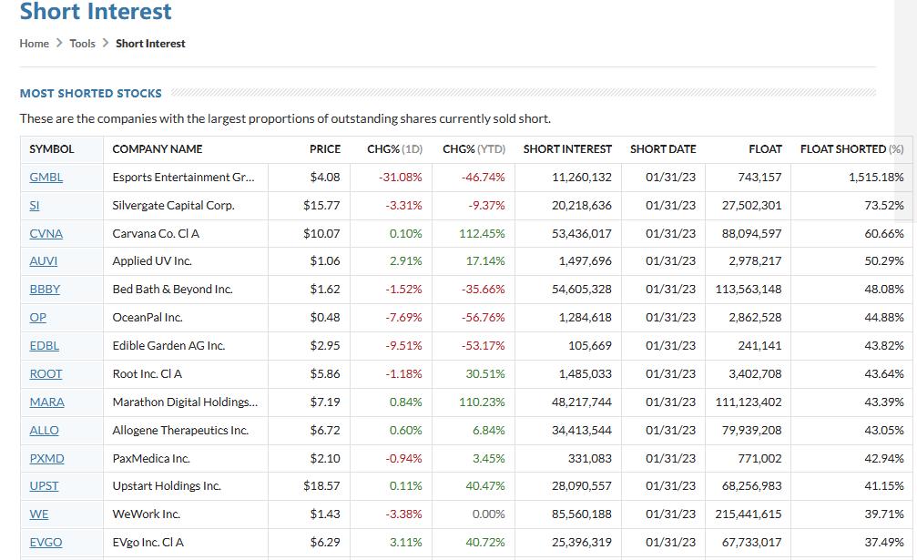Open the EDBL ticker symbol
The image size is (917, 560).
[x=45, y=345]
